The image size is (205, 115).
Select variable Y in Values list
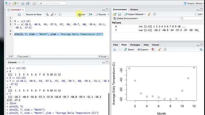158,30
